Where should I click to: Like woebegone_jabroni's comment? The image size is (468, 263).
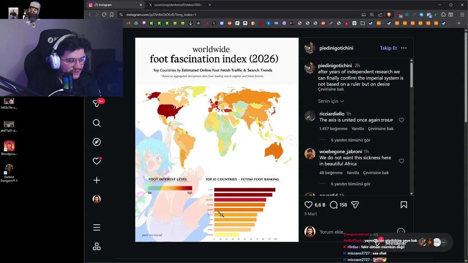tap(401, 161)
